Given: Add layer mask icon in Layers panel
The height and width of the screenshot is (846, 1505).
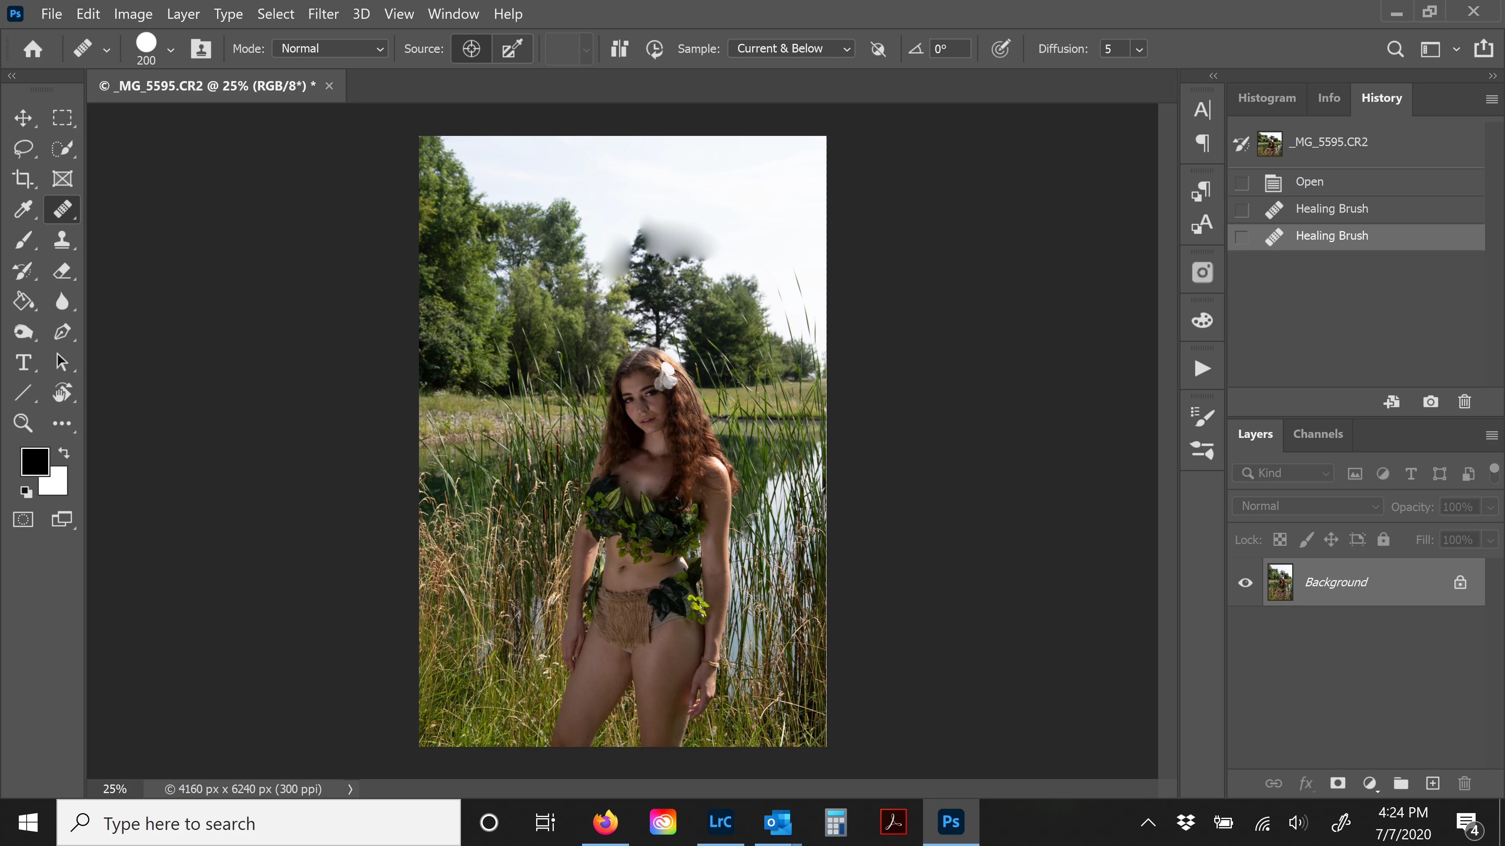Looking at the screenshot, I should 1337,783.
